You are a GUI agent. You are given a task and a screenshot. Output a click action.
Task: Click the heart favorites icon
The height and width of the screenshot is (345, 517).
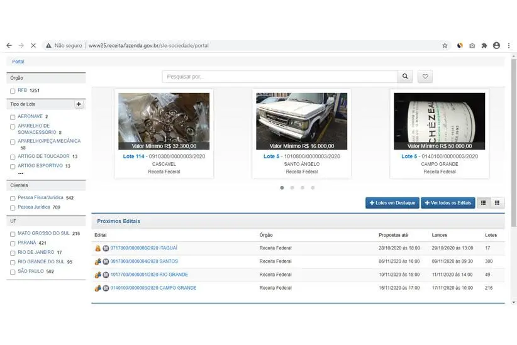(425, 77)
